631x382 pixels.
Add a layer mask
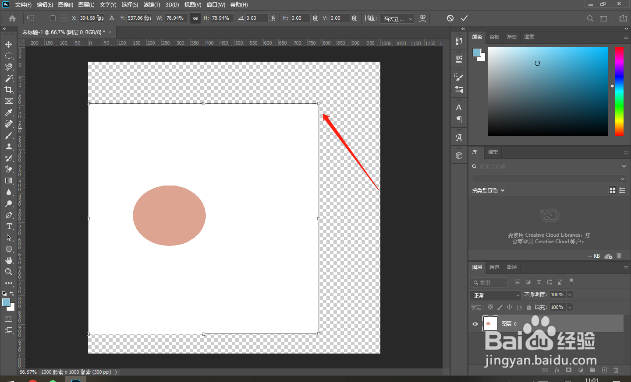click(568, 370)
